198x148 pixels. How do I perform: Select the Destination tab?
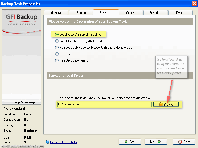106,12
